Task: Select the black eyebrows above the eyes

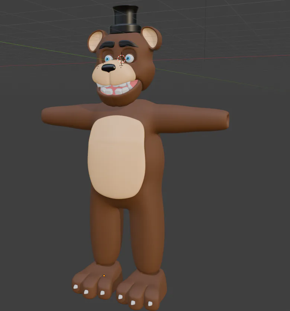Action: point(118,44)
